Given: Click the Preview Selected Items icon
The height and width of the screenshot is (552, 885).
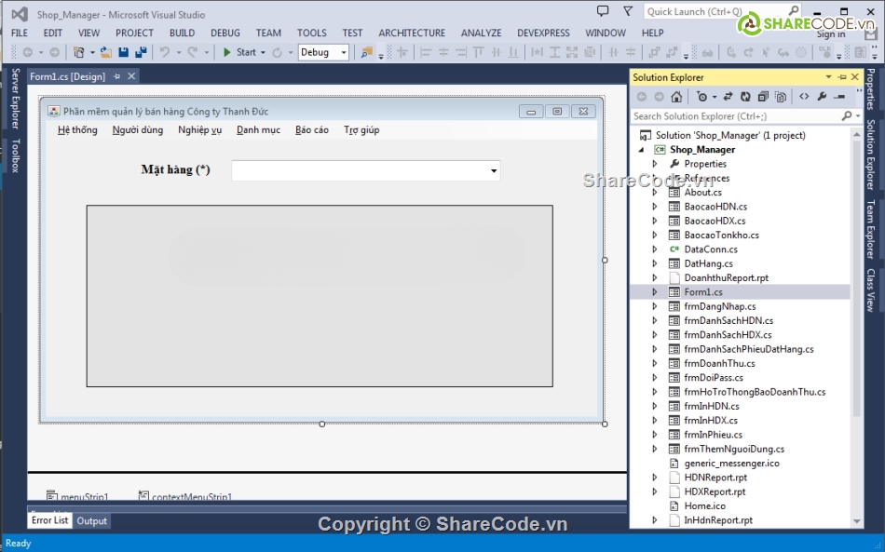Looking at the screenshot, I should [839, 97].
